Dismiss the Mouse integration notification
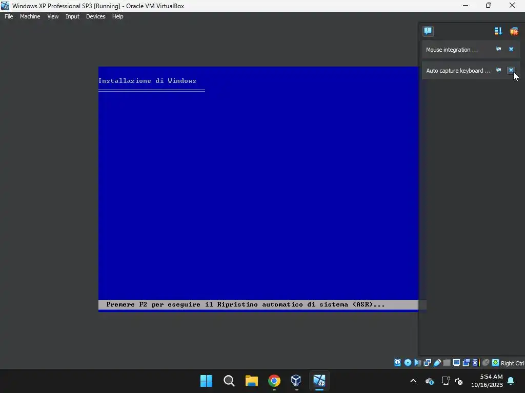Image resolution: width=525 pixels, height=393 pixels. 511,49
